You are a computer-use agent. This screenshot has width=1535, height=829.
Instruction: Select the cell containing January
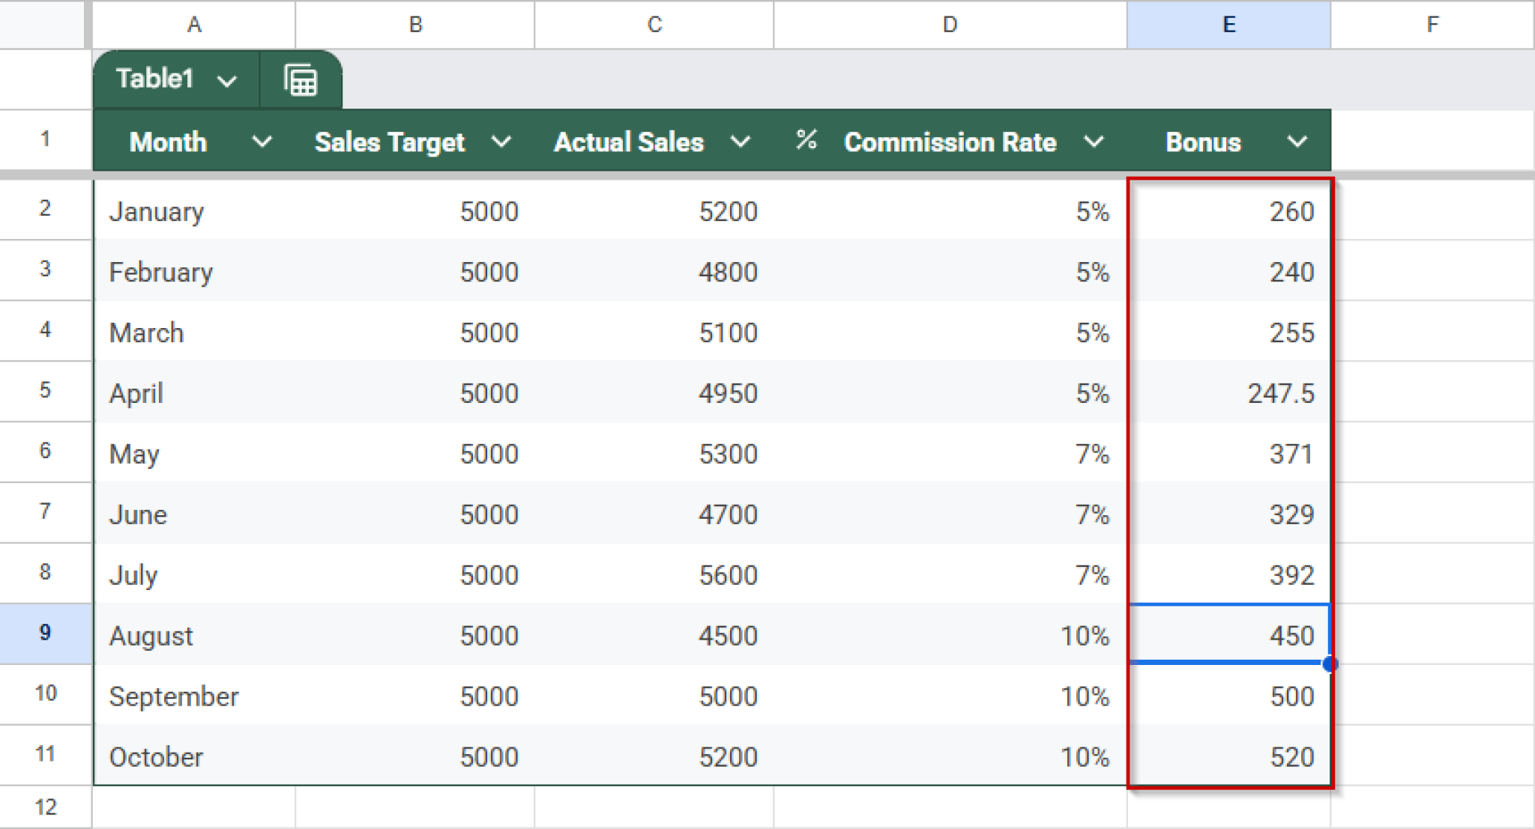(194, 211)
